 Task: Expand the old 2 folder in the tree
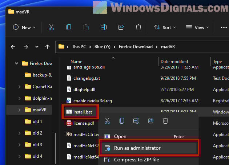pyautogui.click(x=19, y=133)
